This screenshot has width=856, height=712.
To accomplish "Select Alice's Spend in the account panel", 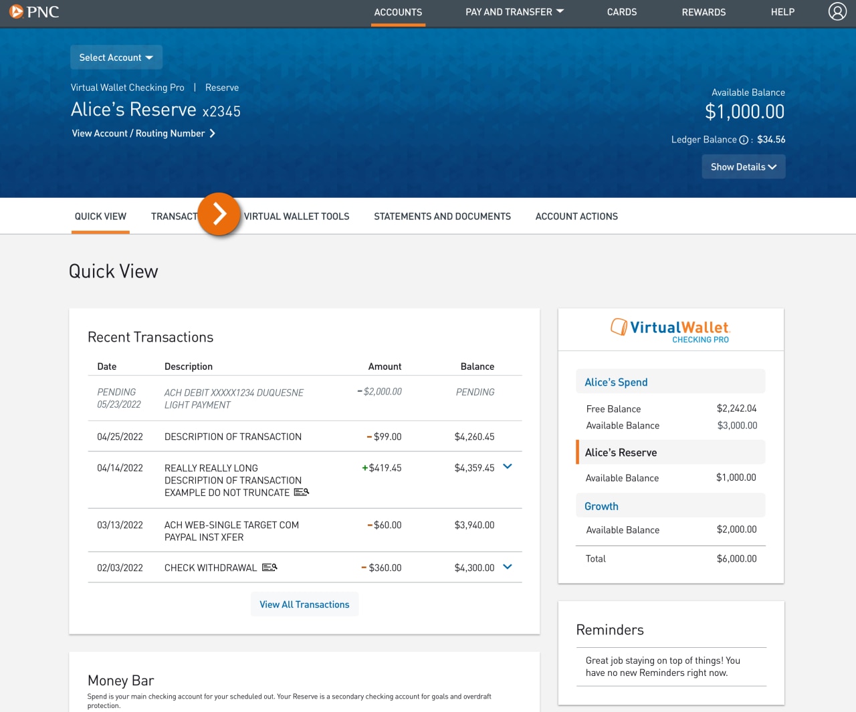I will click(615, 381).
